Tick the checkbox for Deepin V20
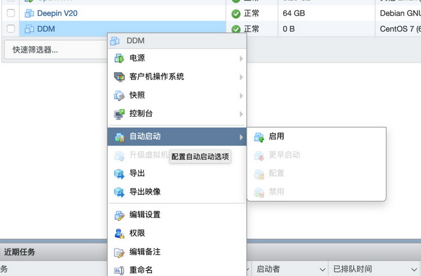This screenshot has width=421, height=276. 11,13
